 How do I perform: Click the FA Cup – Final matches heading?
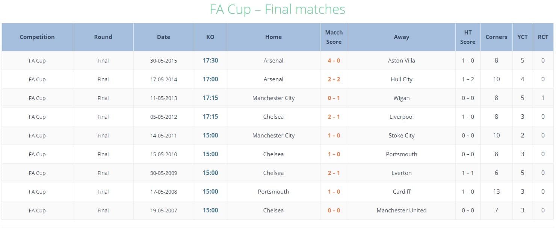click(x=278, y=9)
